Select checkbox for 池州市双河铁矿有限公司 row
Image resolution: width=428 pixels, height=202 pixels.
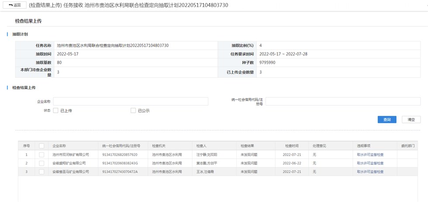point(41,155)
